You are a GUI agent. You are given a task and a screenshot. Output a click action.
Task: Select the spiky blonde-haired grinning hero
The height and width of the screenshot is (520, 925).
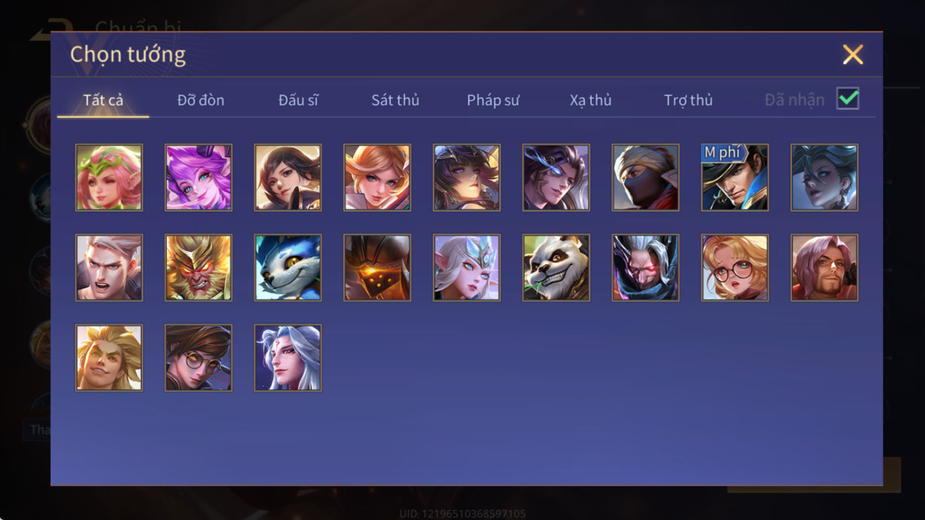[109, 358]
